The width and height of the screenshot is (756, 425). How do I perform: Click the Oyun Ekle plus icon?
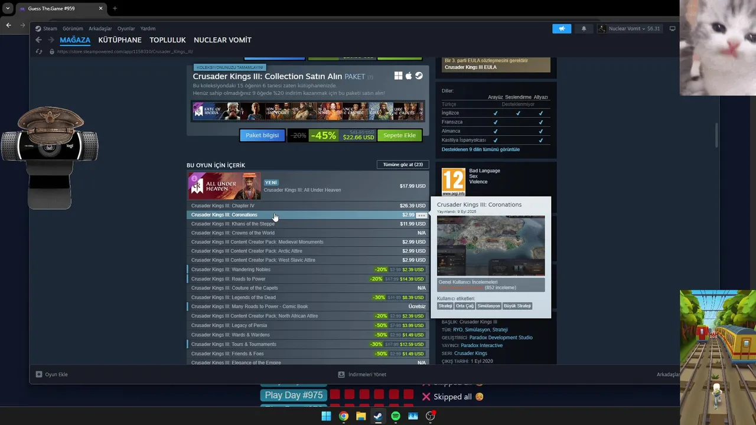39,374
